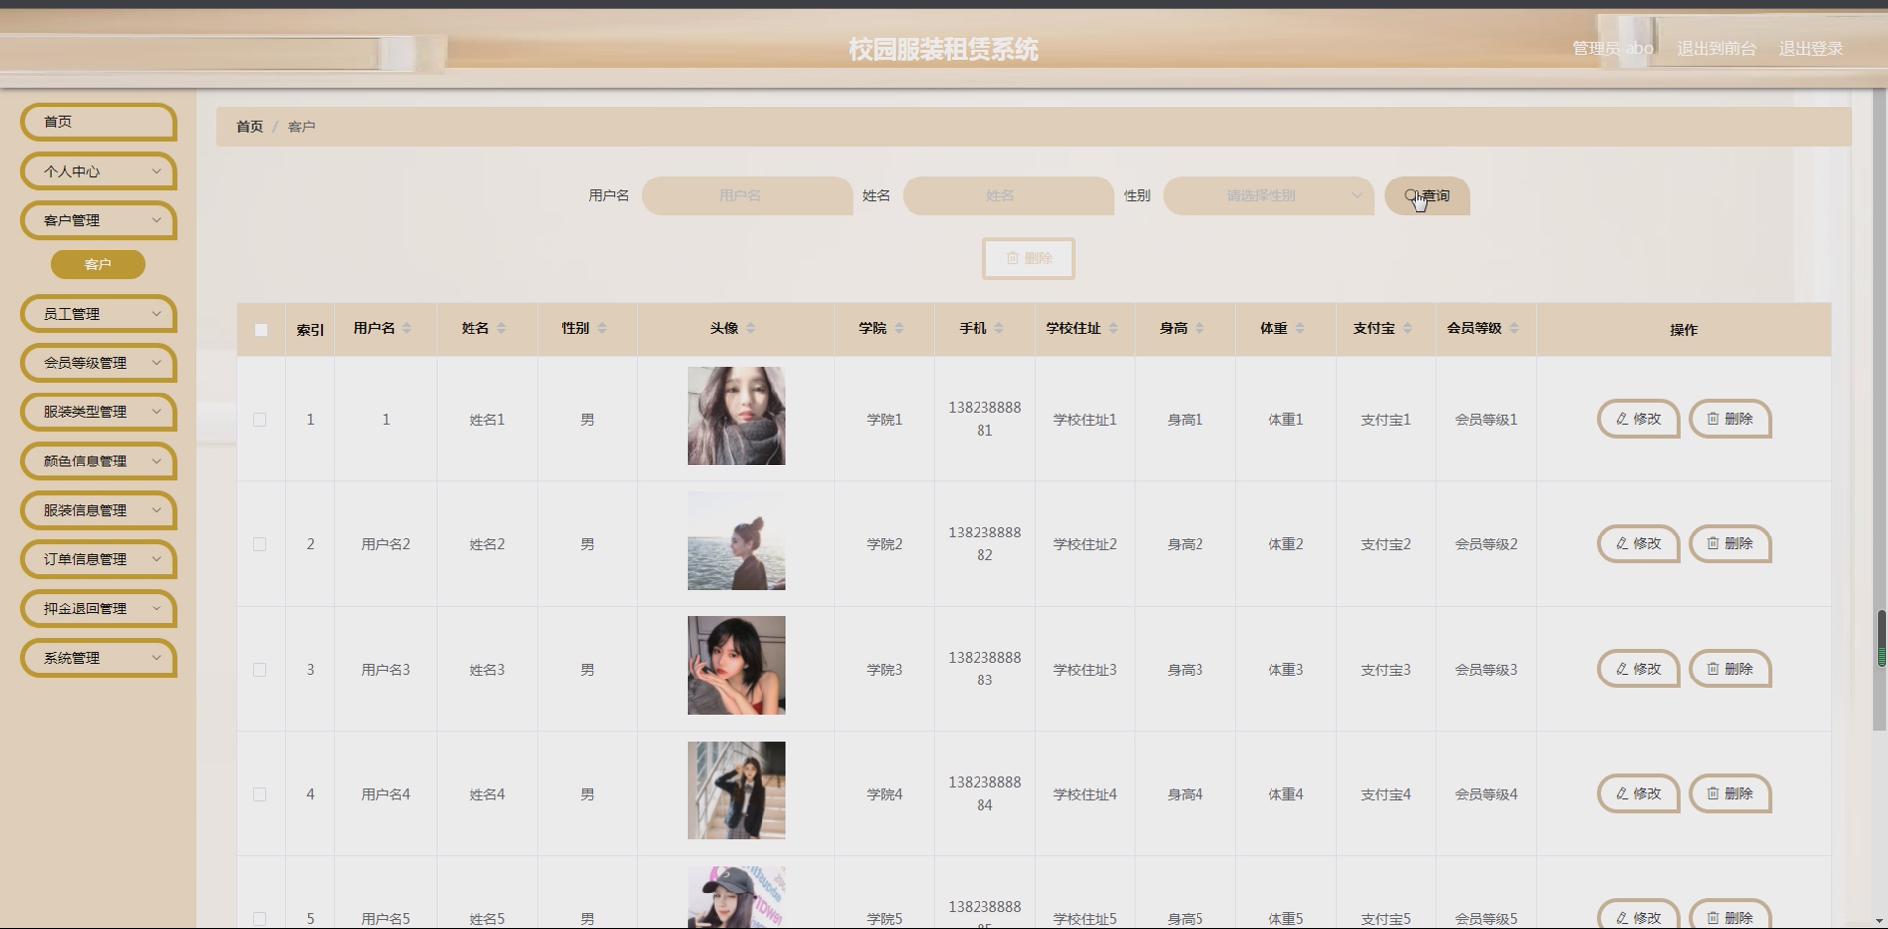
Task: Check the checkbox for row 姓名1
Action: (259, 420)
